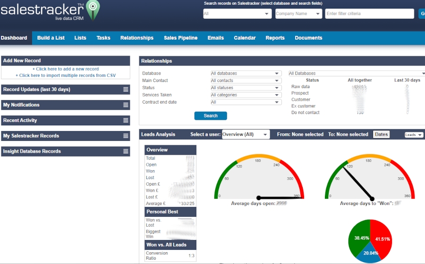Expand the All statuses dropdown
The width and height of the screenshot is (425, 264).
tap(246, 88)
